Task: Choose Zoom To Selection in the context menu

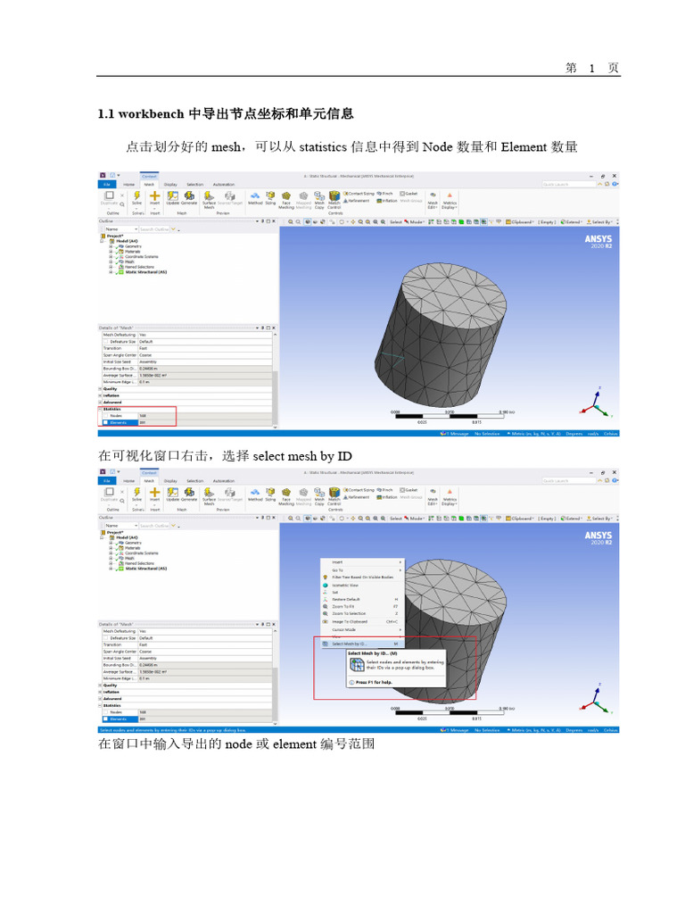Action: (x=362, y=613)
